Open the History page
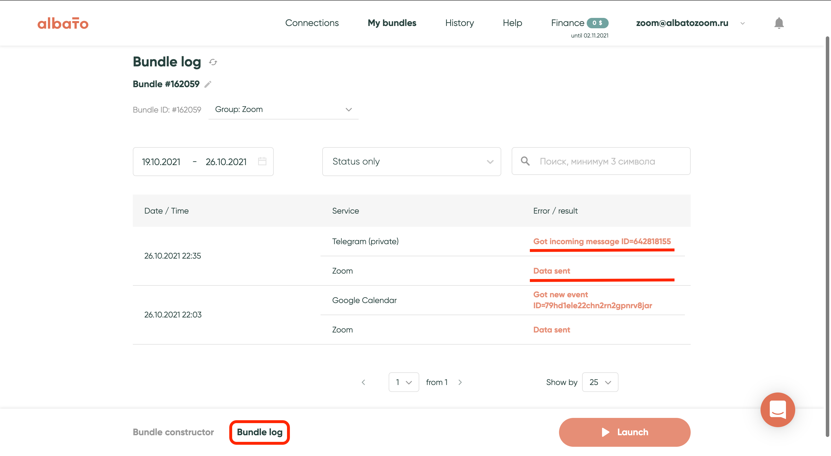The image size is (831, 456). 459,23
